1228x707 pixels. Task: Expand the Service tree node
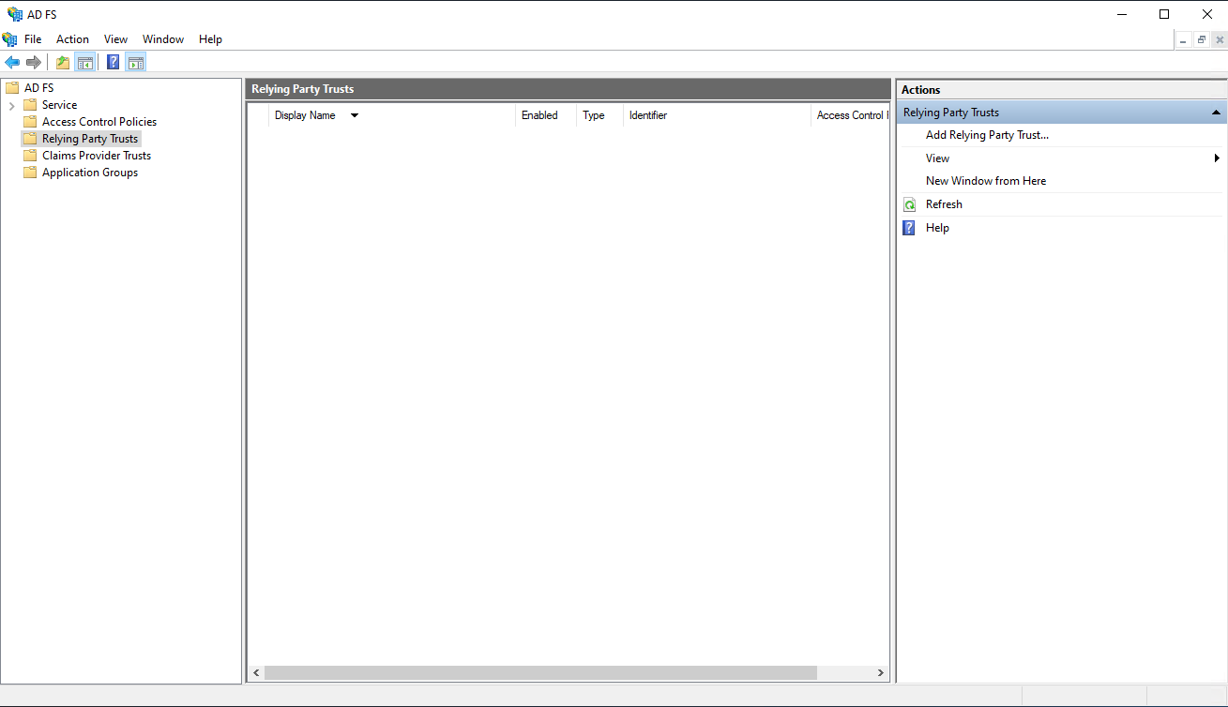(x=12, y=104)
